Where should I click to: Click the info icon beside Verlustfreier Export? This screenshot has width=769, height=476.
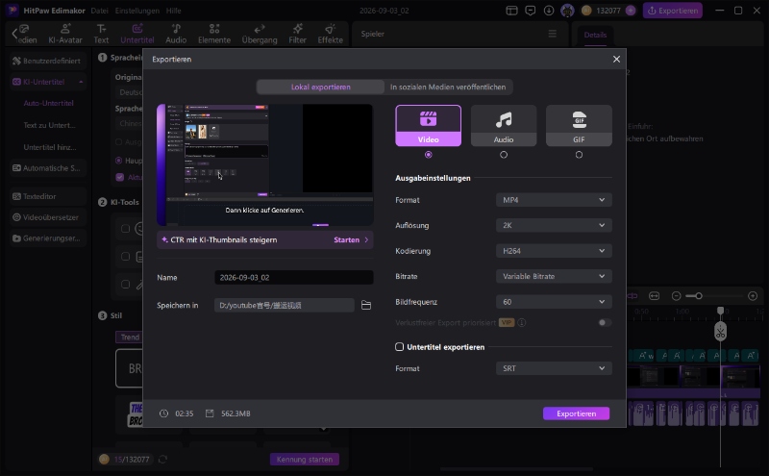point(522,322)
